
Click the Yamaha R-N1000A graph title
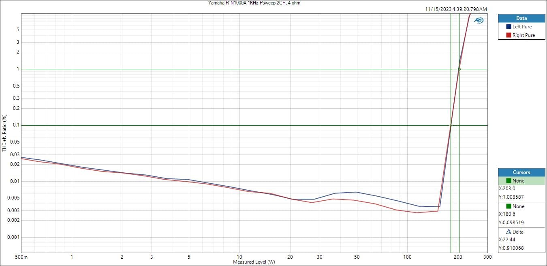coord(254,3)
